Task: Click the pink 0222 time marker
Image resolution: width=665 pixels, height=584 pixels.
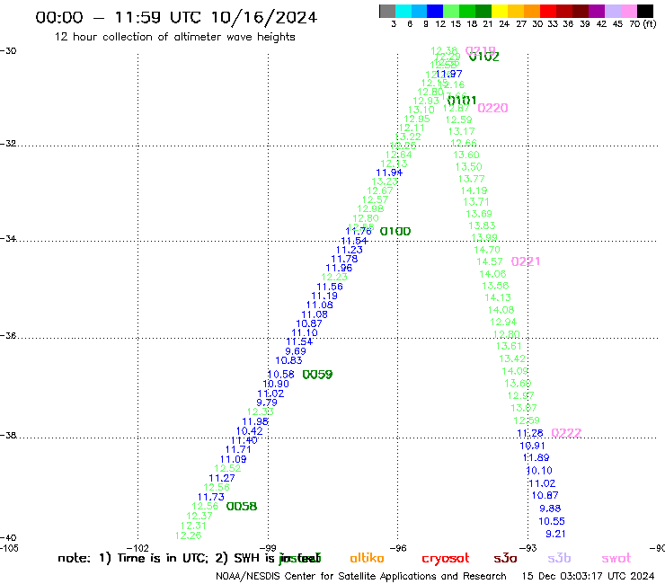Action: point(566,433)
